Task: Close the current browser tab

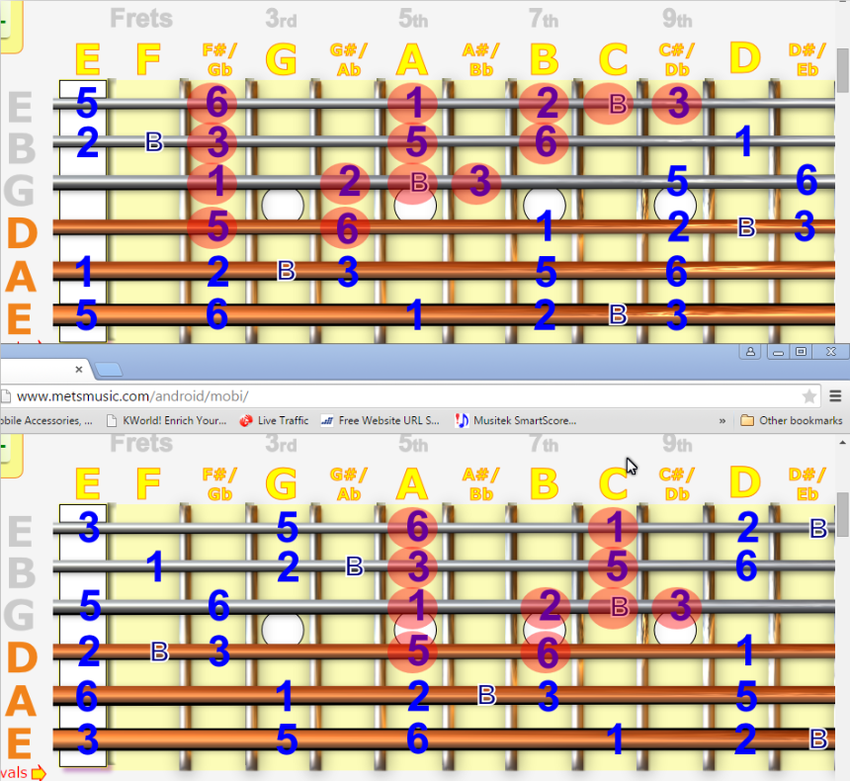Action: pyautogui.click(x=79, y=369)
